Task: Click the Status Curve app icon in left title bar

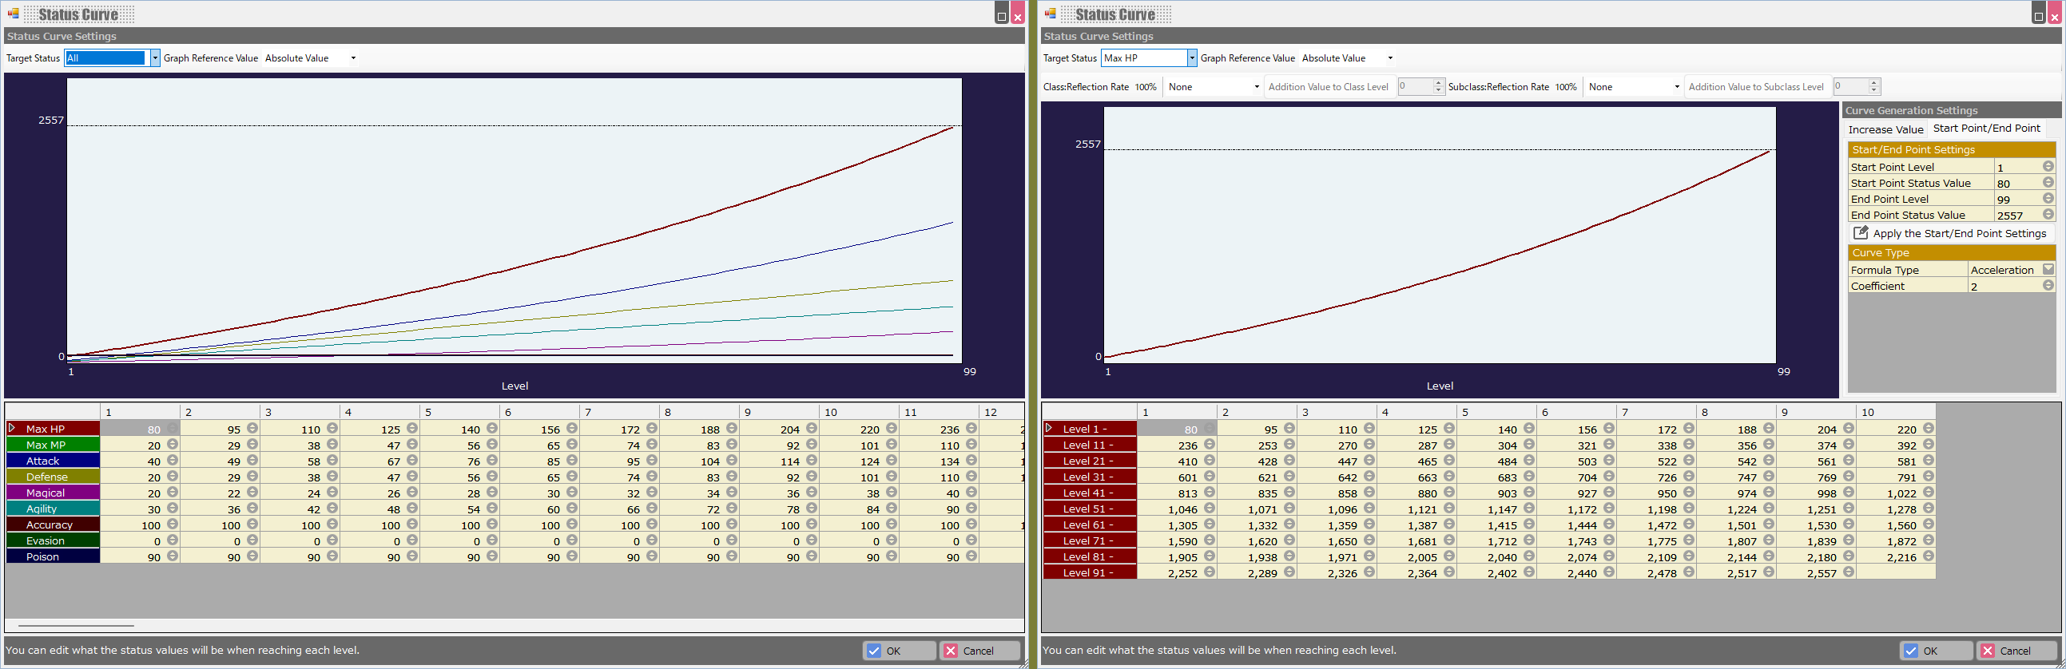Action: (13, 14)
